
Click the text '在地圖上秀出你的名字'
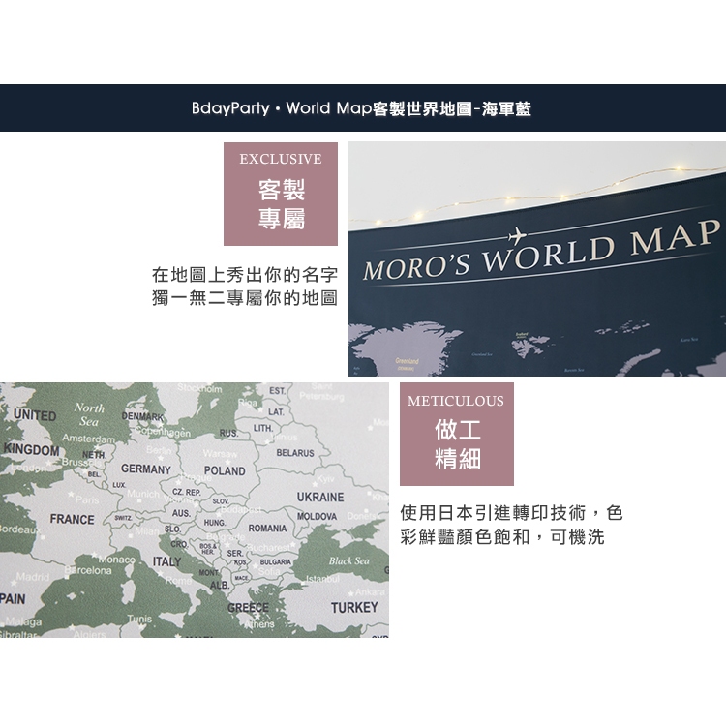click(x=245, y=275)
